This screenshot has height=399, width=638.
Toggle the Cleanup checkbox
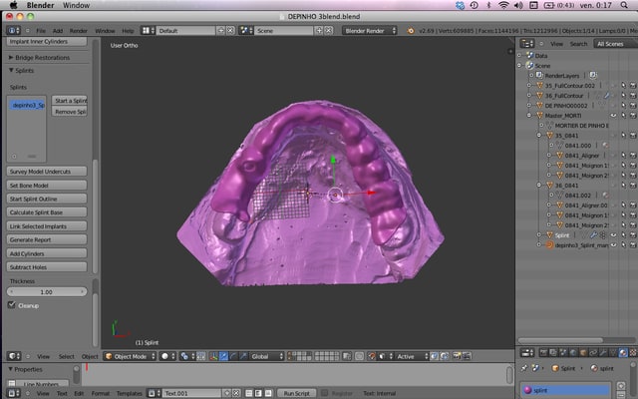pyautogui.click(x=11, y=305)
